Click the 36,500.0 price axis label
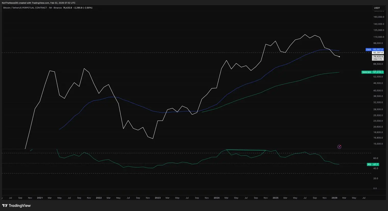The image size is (388, 211). click(x=378, y=96)
